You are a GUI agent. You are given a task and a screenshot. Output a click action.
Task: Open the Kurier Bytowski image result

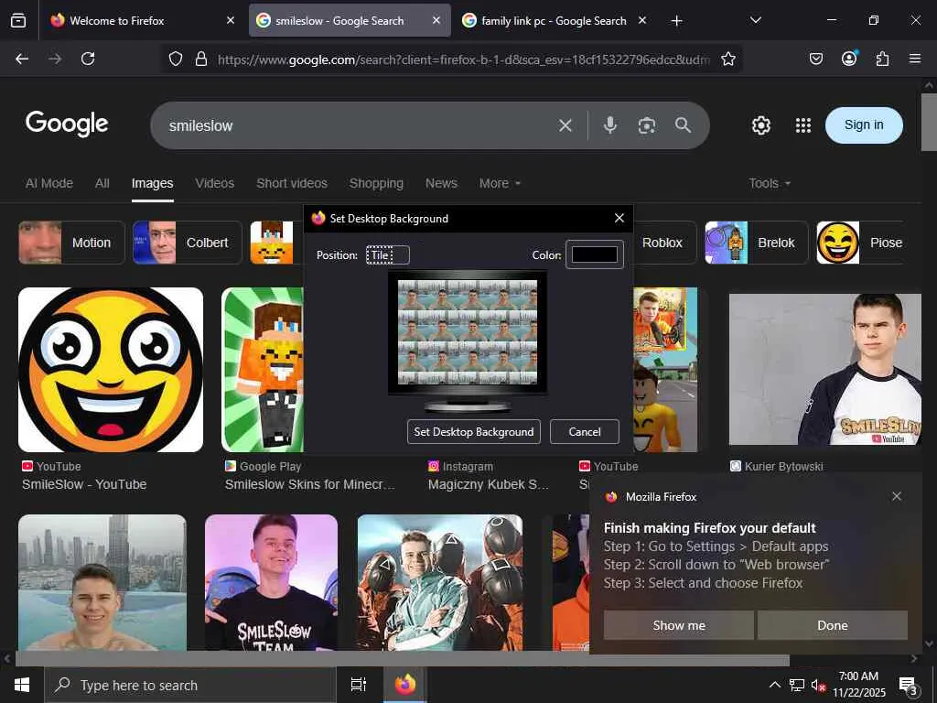(x=825, y=370)
